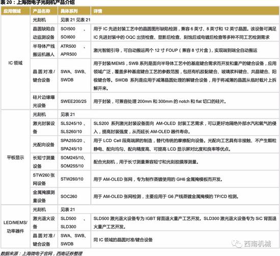Click the '用于封装/MEMS，SWB 系列' description cell
Image resolution: width=280 pixels, height=256 pixels.
click(x=185, y=76)
